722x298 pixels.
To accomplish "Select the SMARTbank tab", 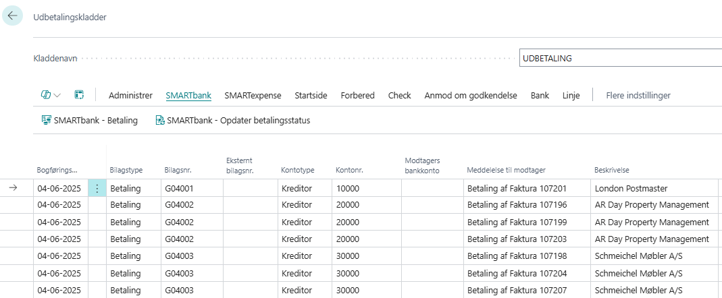I will 188,95.
